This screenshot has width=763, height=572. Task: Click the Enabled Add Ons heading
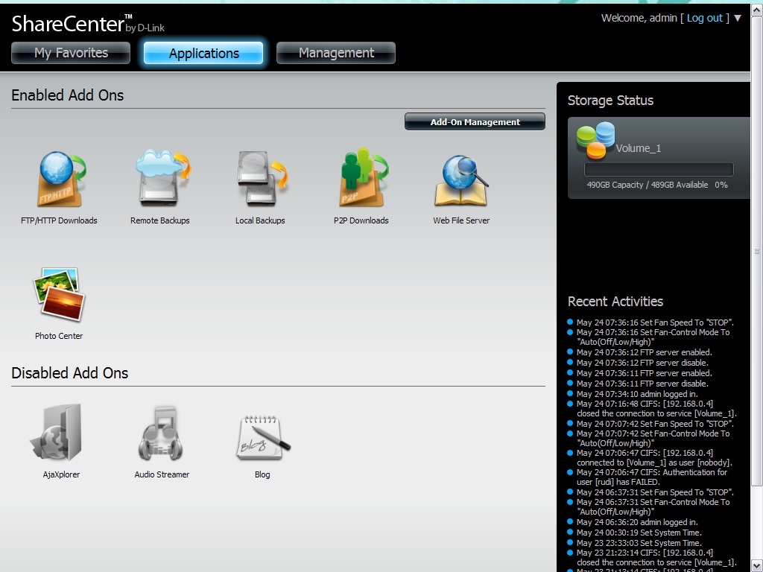pos(68,95)
